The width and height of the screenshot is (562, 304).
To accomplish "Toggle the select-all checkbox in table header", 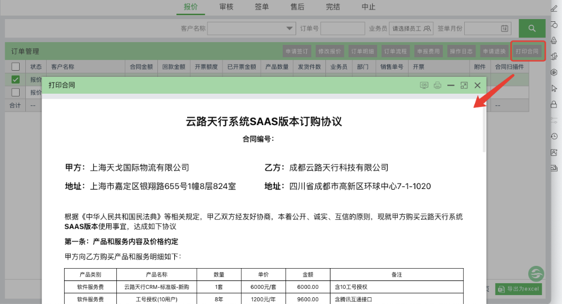I will click(15, 67).
